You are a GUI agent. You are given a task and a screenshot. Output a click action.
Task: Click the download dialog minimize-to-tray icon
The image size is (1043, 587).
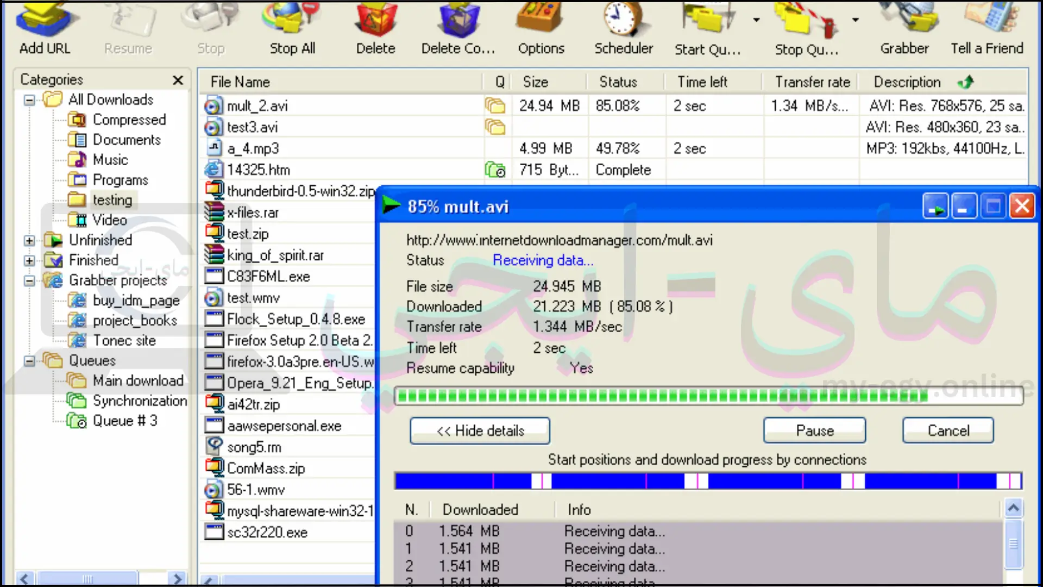[x=935, y=207]
